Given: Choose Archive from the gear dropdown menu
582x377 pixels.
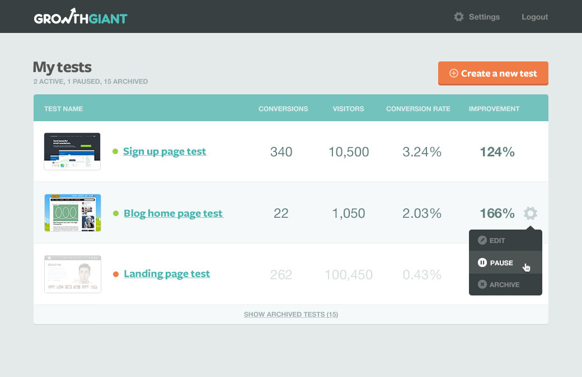Looking at the screenshot, I should point(505,284).
